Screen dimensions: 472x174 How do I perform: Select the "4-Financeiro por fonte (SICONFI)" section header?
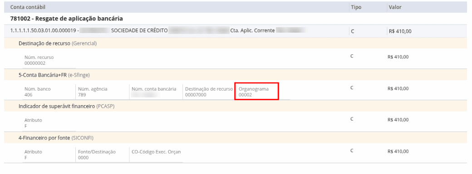(56, 138)
